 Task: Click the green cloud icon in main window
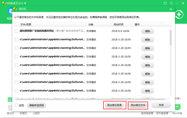pyautogui.click(x=10, y=99)
